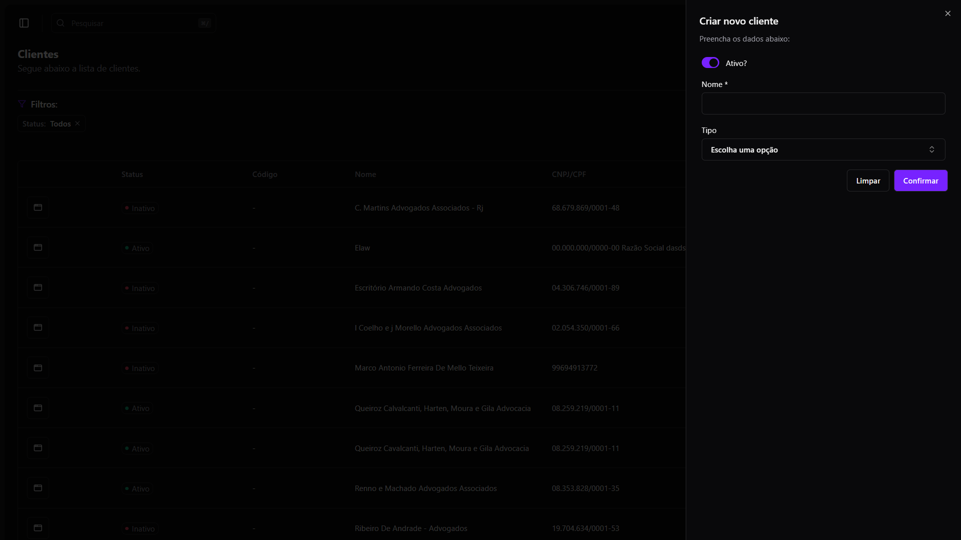This screenshot has width=961, height=540.
Task: Open details icon for C. Martins row
Action: point(38,207)
